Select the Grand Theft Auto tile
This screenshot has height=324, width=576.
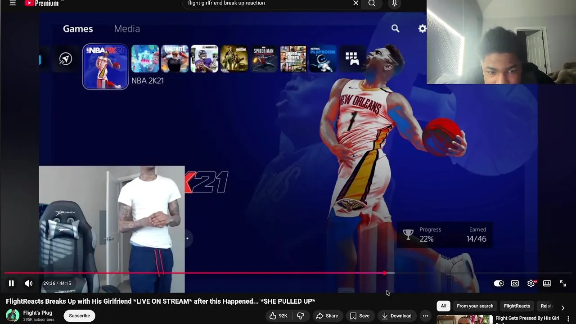tap(293, 59)
